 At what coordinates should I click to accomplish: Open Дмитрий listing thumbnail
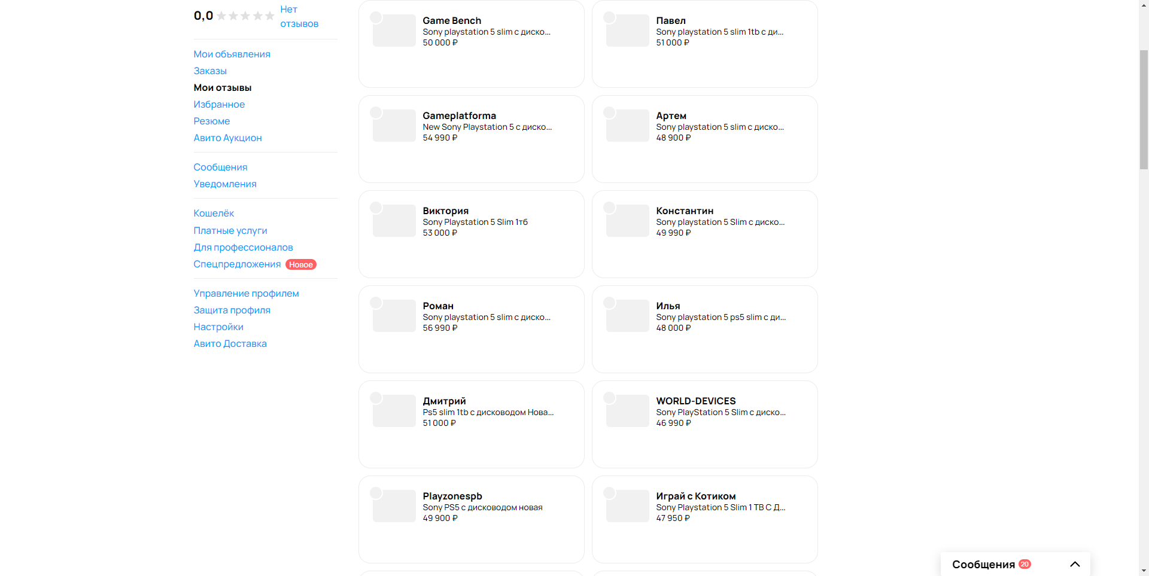pos(394,411)
